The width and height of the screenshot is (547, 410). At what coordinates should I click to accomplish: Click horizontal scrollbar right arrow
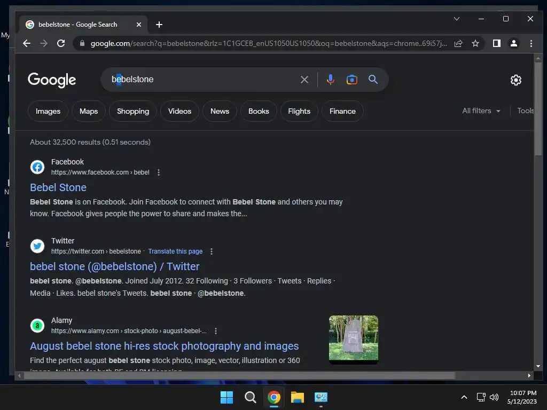529,375
